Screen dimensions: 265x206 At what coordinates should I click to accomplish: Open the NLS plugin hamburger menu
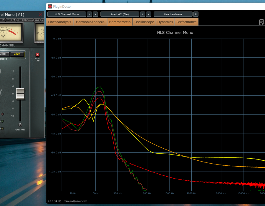coord(42,20)
